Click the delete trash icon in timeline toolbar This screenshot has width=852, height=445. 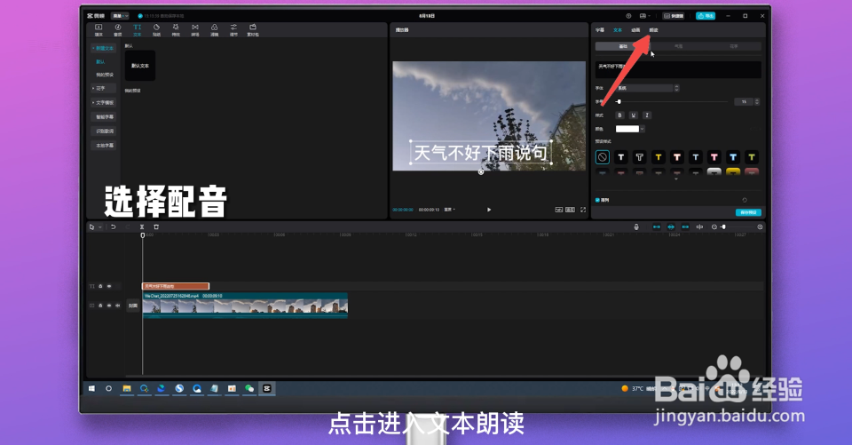(x=156, y=226)
